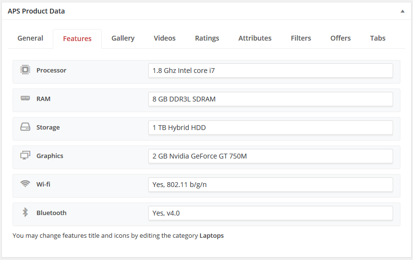Click into the Wi-fi input box

coord(271,185)
